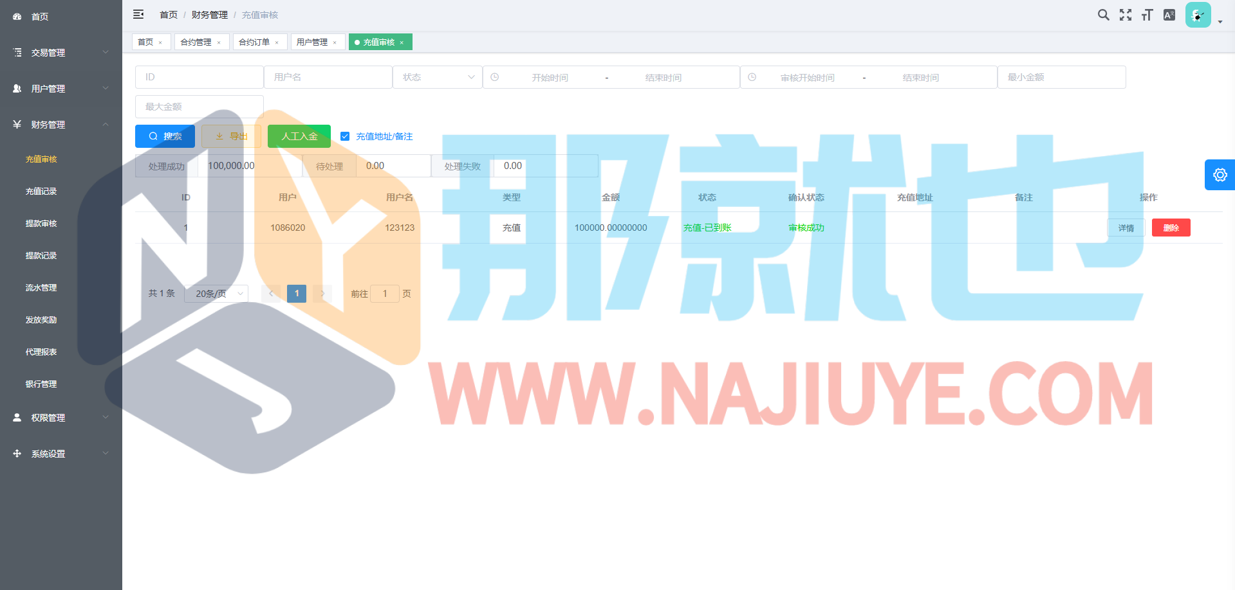Toggle the 充值地址/备注 checkbox
Screen dimensions: 1235x590
345,136
